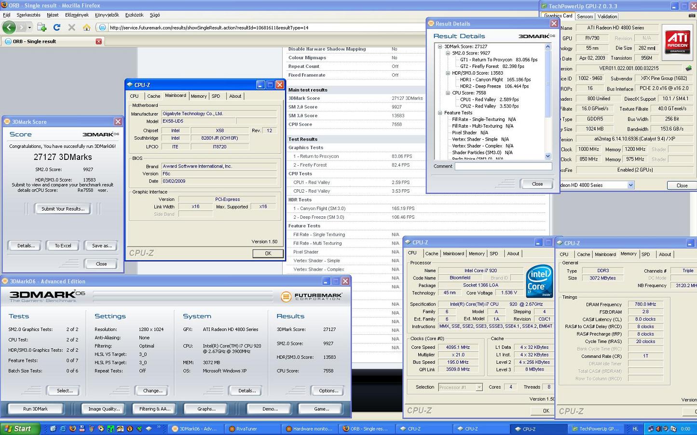The image size is (697, 435).
Task: Open a new tab with the plus icon
Action: coord(42,27)
